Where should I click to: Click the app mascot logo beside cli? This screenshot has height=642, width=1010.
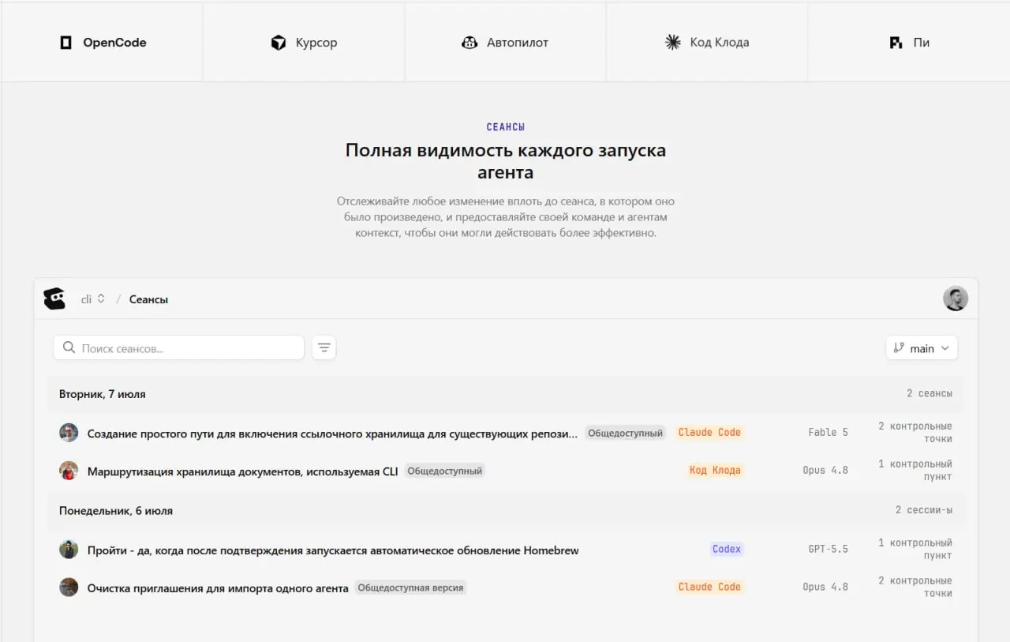[x=54, y=298]
